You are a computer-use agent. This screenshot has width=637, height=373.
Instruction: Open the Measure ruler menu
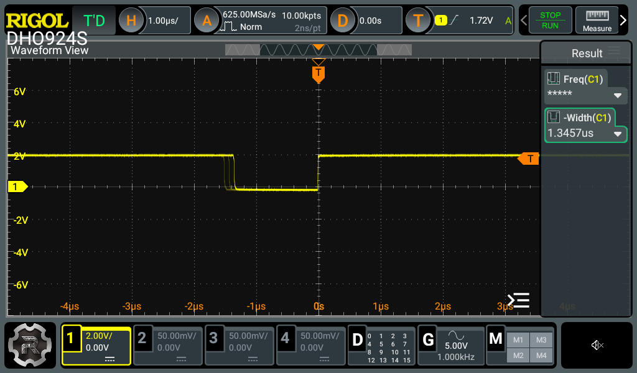(597, 20)
